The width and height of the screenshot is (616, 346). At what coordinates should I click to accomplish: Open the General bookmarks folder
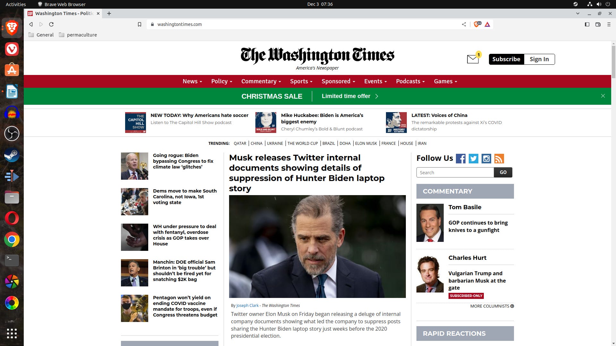point(41,35)
